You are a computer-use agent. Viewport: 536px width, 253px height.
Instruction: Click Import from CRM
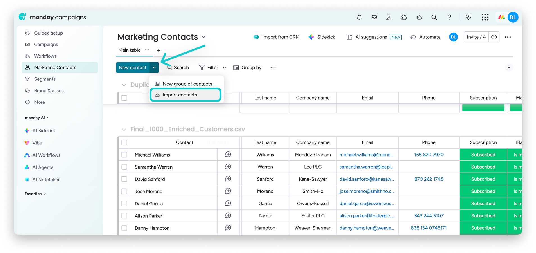click(x=277, y=37)
